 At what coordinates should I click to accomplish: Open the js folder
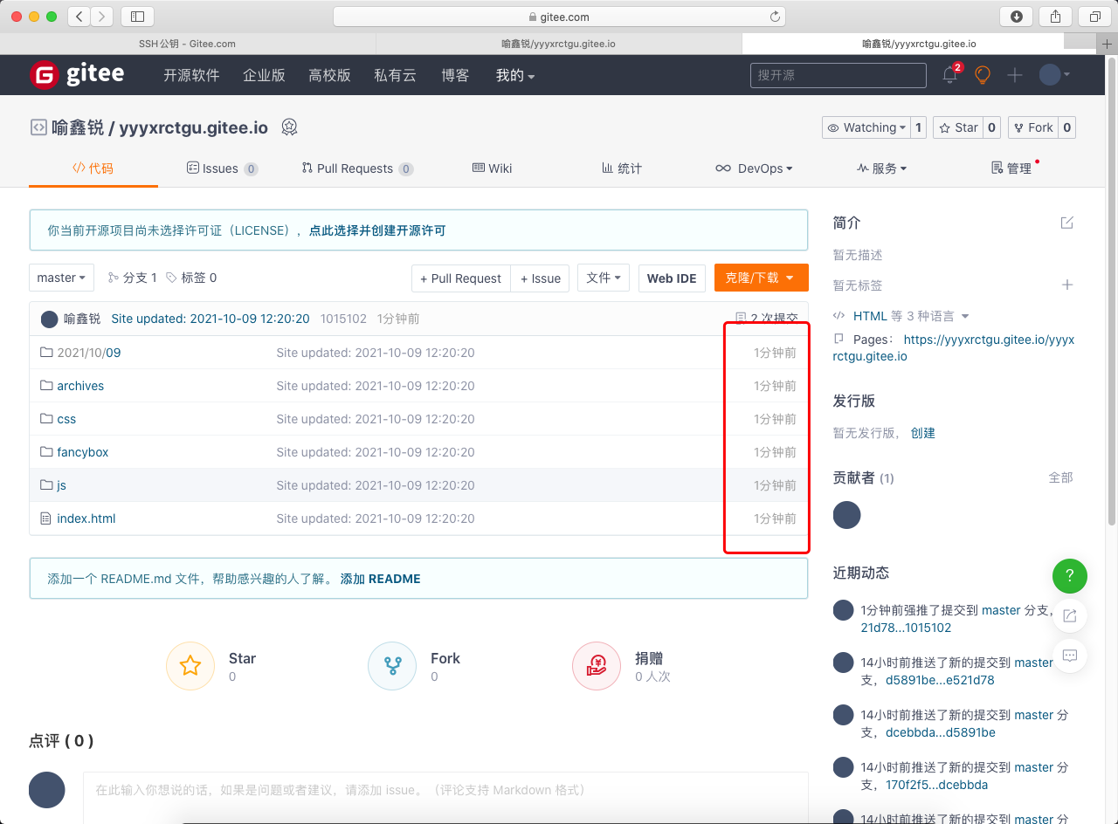tap(61, 485)
